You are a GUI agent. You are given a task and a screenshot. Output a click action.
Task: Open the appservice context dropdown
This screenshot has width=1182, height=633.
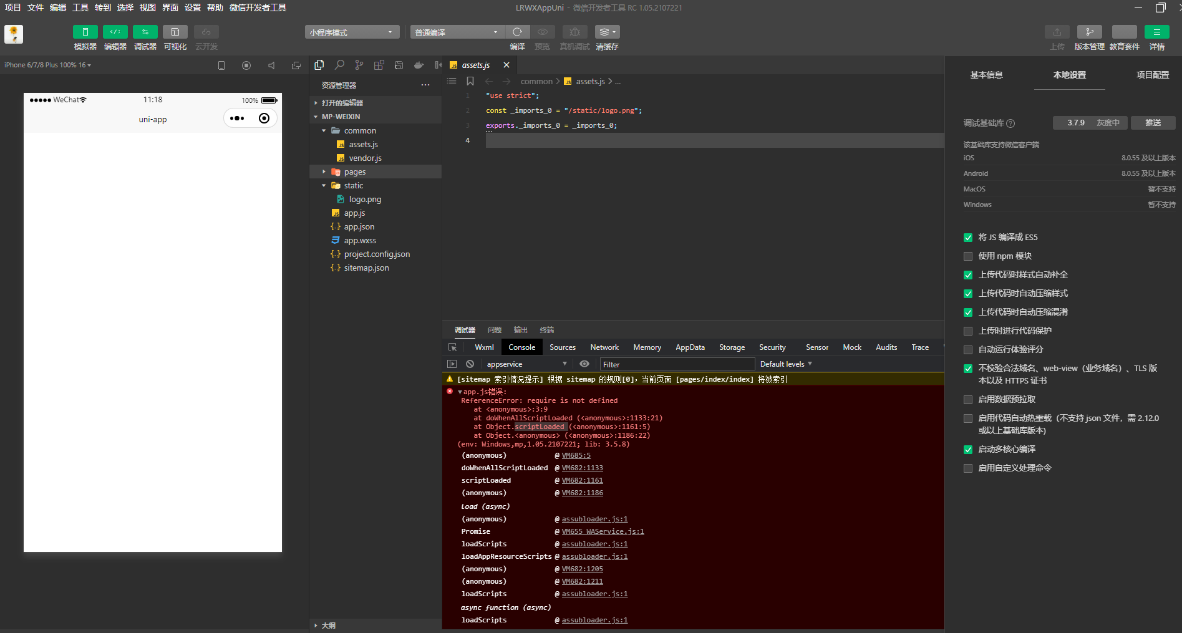(526, 364)
